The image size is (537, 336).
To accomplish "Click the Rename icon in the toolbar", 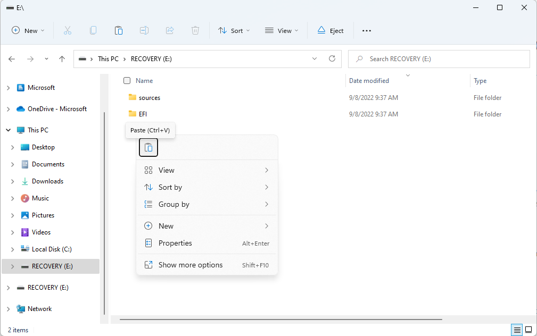I will pyautogui.click(x=144, y=30).
